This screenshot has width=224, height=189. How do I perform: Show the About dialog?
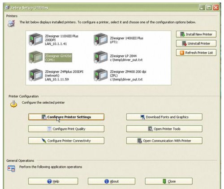pos(112,181)
